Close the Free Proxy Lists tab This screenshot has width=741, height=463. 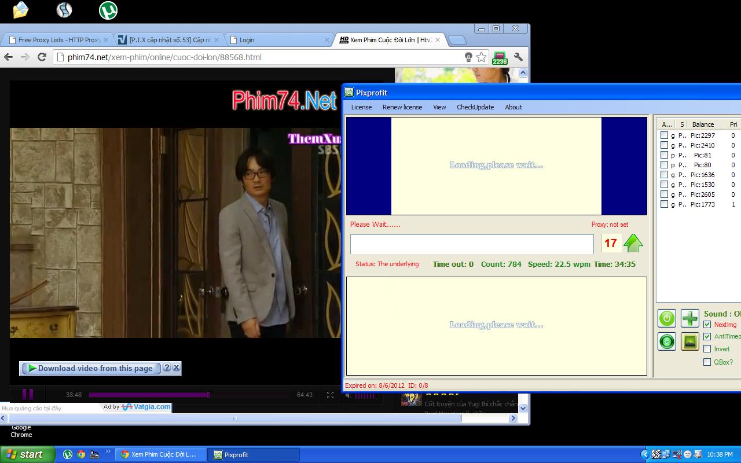pos(105,40)
